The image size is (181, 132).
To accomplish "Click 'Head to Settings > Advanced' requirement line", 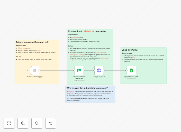I will 37,52.
